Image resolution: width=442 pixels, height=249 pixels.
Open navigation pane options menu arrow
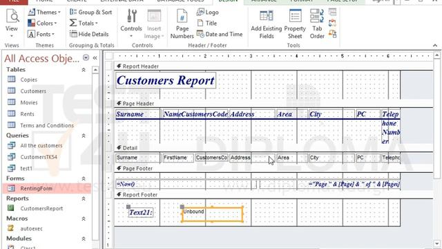click(86, 58)
